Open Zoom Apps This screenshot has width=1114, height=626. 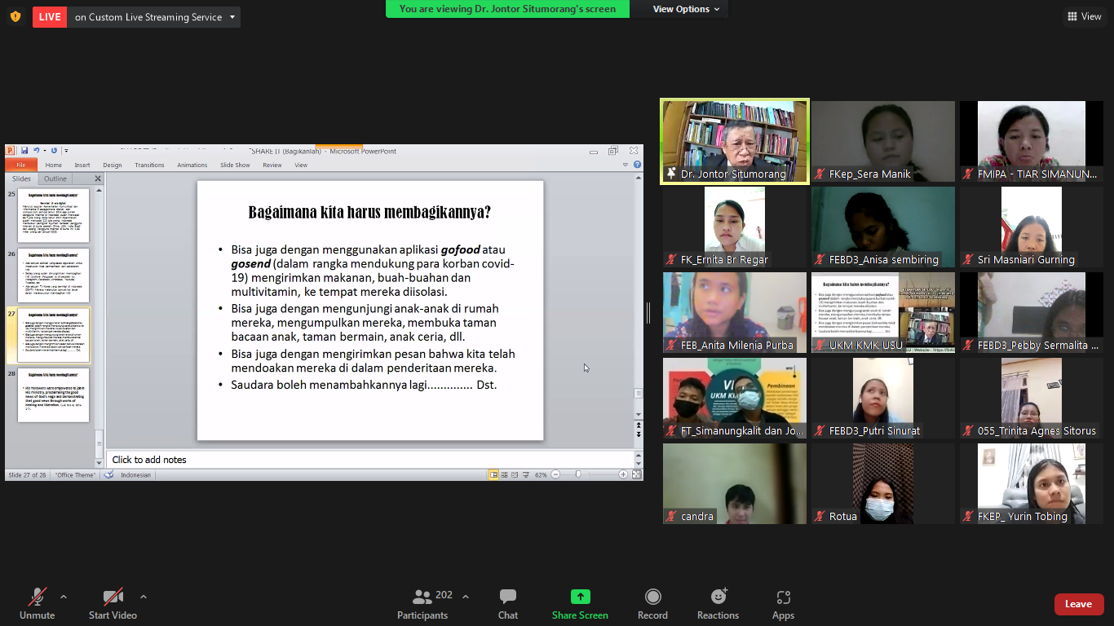pos(783,604)
